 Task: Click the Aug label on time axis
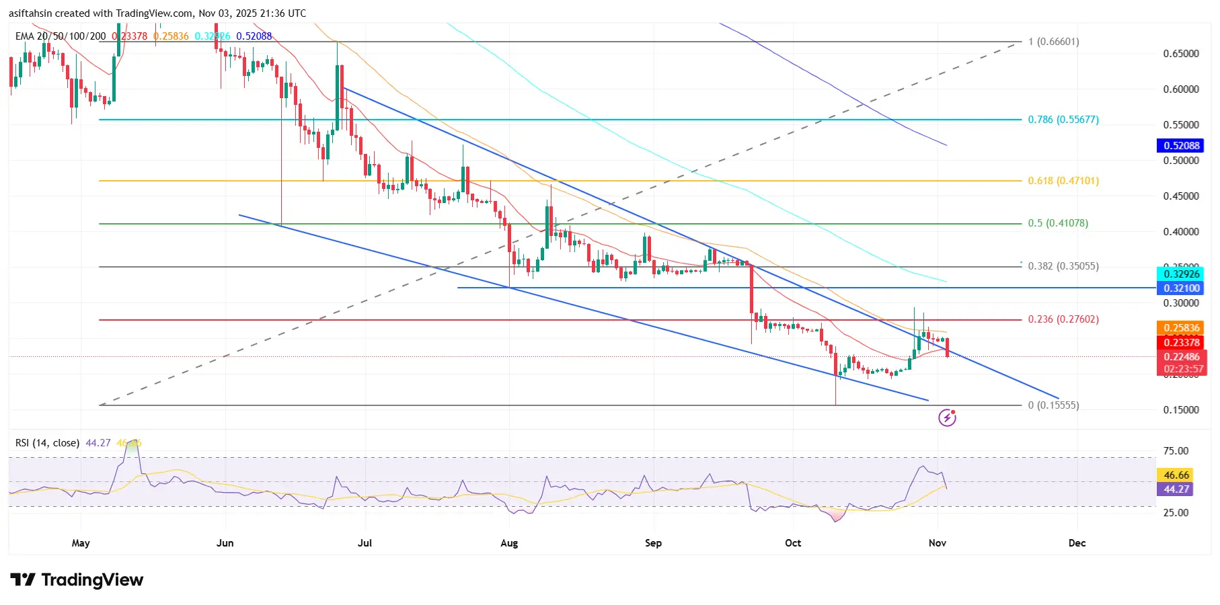point(509,543)
